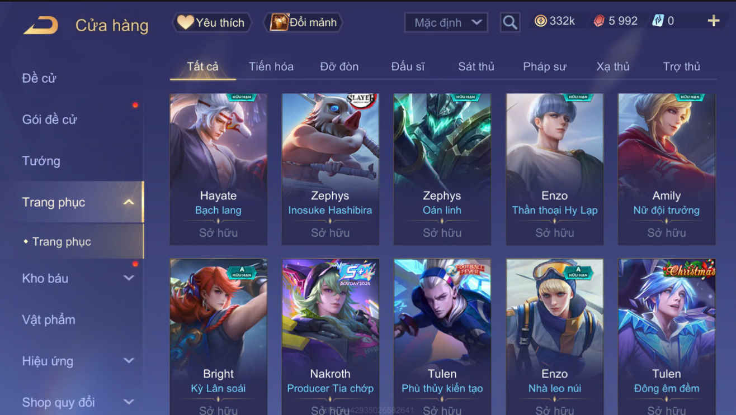Open the Mặc định sort dropdown
Viewport: 736px width, 415px height.
pos(446,22)
